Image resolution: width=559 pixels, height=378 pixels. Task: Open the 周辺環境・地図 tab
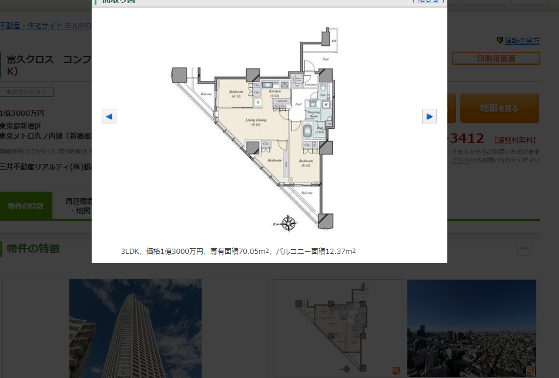[x=73, y=206]
